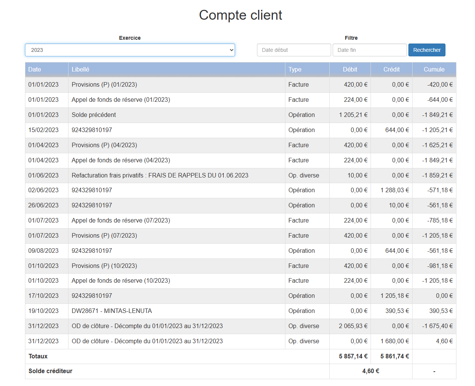475x386 pixels.
Task: Click the Solde créditeur row label
Action: (x=50, y=371)
